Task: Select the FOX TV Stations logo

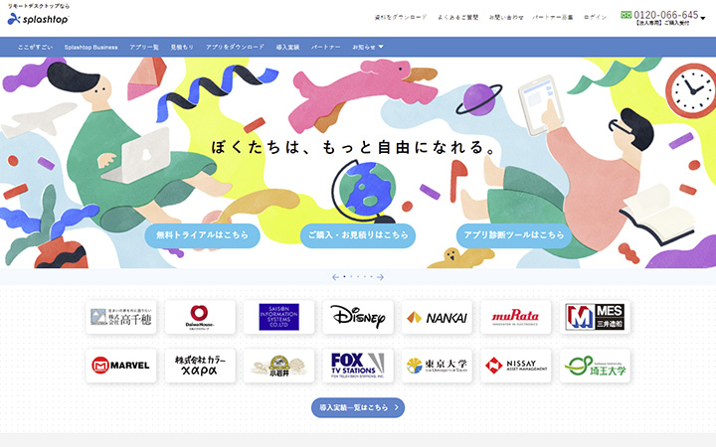Action: pyautogui.click(x=358, y=366)
